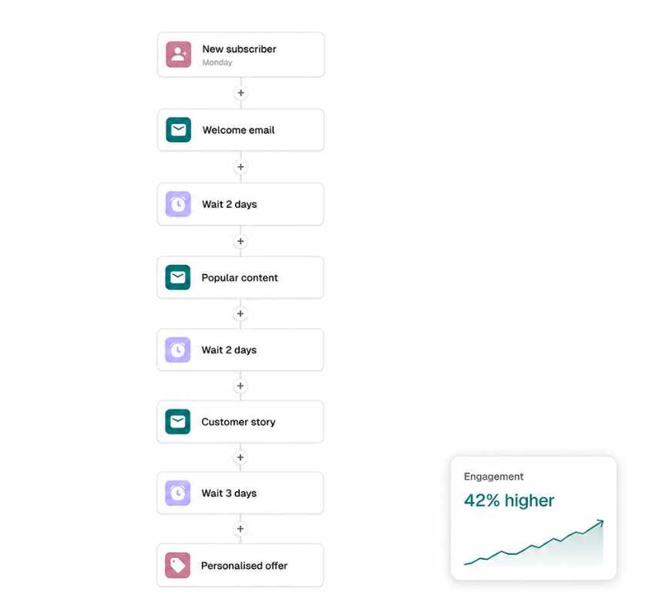Add a step below Popular content
This screenshot has height=616, width=652.
tap(240, 313)
